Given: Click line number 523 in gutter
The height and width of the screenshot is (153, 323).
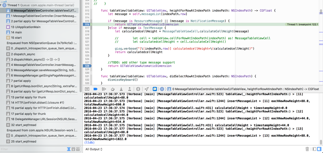Looking at the screenshot, I should click(x=87, y=49).
